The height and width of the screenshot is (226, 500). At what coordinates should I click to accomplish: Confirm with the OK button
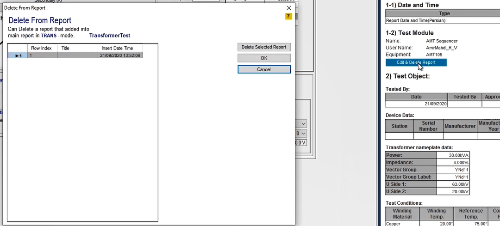pyautogui.click(x=264, y=58)
